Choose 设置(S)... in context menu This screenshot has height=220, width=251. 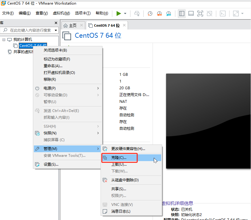68,164
